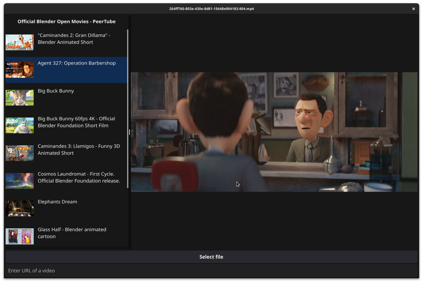The width and height of the screenshot is (423, 283).
Task: Click the Agent 327 thumbnail image
Action: (20, 70)
